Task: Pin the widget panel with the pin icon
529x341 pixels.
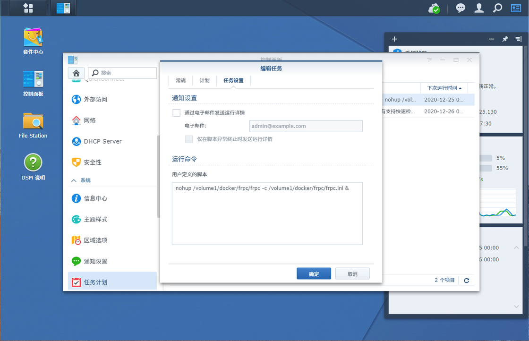Action: coord(505,39)
